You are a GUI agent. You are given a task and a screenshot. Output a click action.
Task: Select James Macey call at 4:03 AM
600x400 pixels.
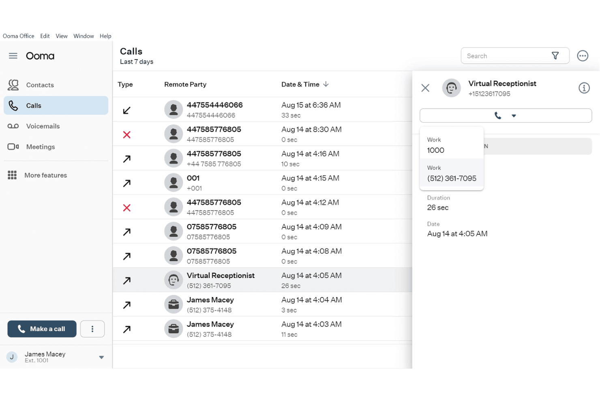pos(262,329)
